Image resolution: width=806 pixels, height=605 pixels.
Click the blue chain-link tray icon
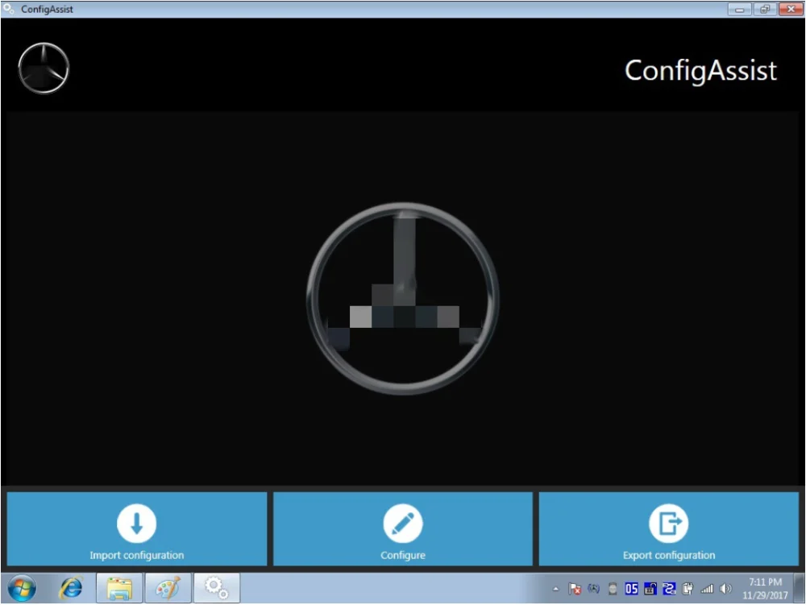669,589
